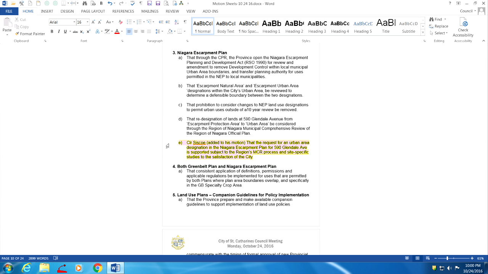488x274 pixels.
Task: Click zoom level 61% in status bar
Action: 480,258
